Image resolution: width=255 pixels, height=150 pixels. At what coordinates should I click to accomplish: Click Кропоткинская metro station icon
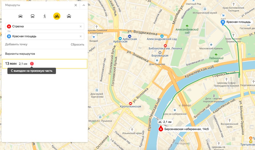coord(130,103)
